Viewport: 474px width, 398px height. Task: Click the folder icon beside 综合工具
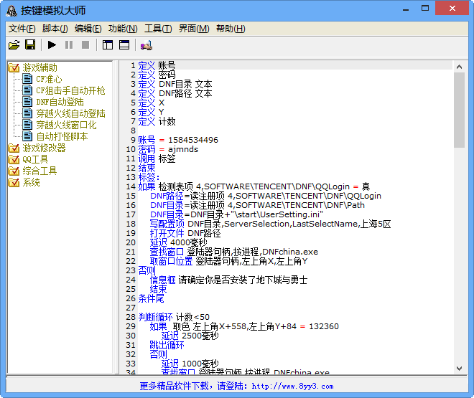pyautogui.click(x=14, y=171)
